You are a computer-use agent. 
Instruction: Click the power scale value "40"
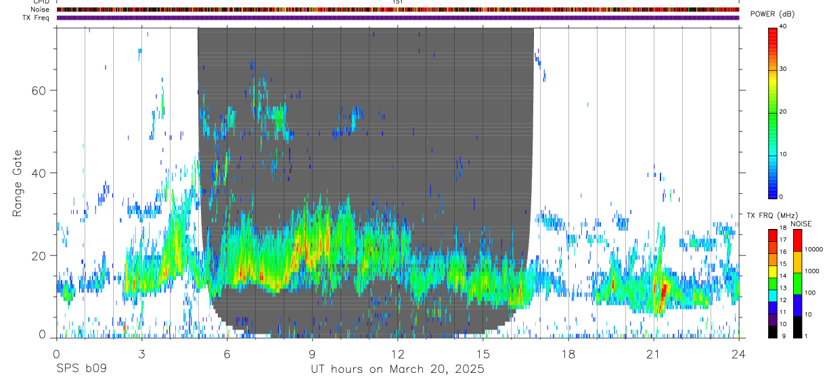tap(784, 27)
